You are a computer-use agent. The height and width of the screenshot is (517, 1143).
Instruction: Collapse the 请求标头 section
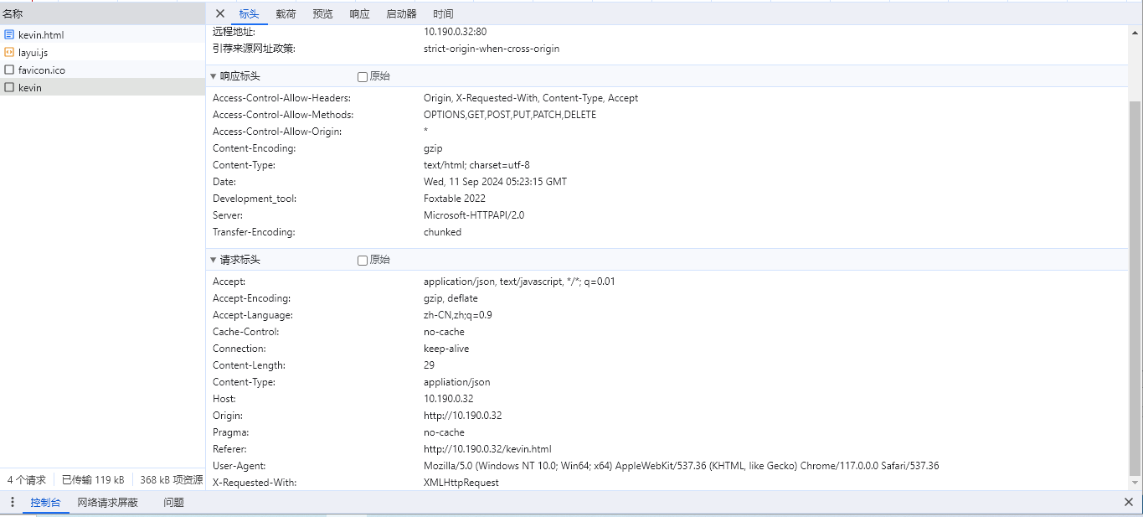[214, 260]
